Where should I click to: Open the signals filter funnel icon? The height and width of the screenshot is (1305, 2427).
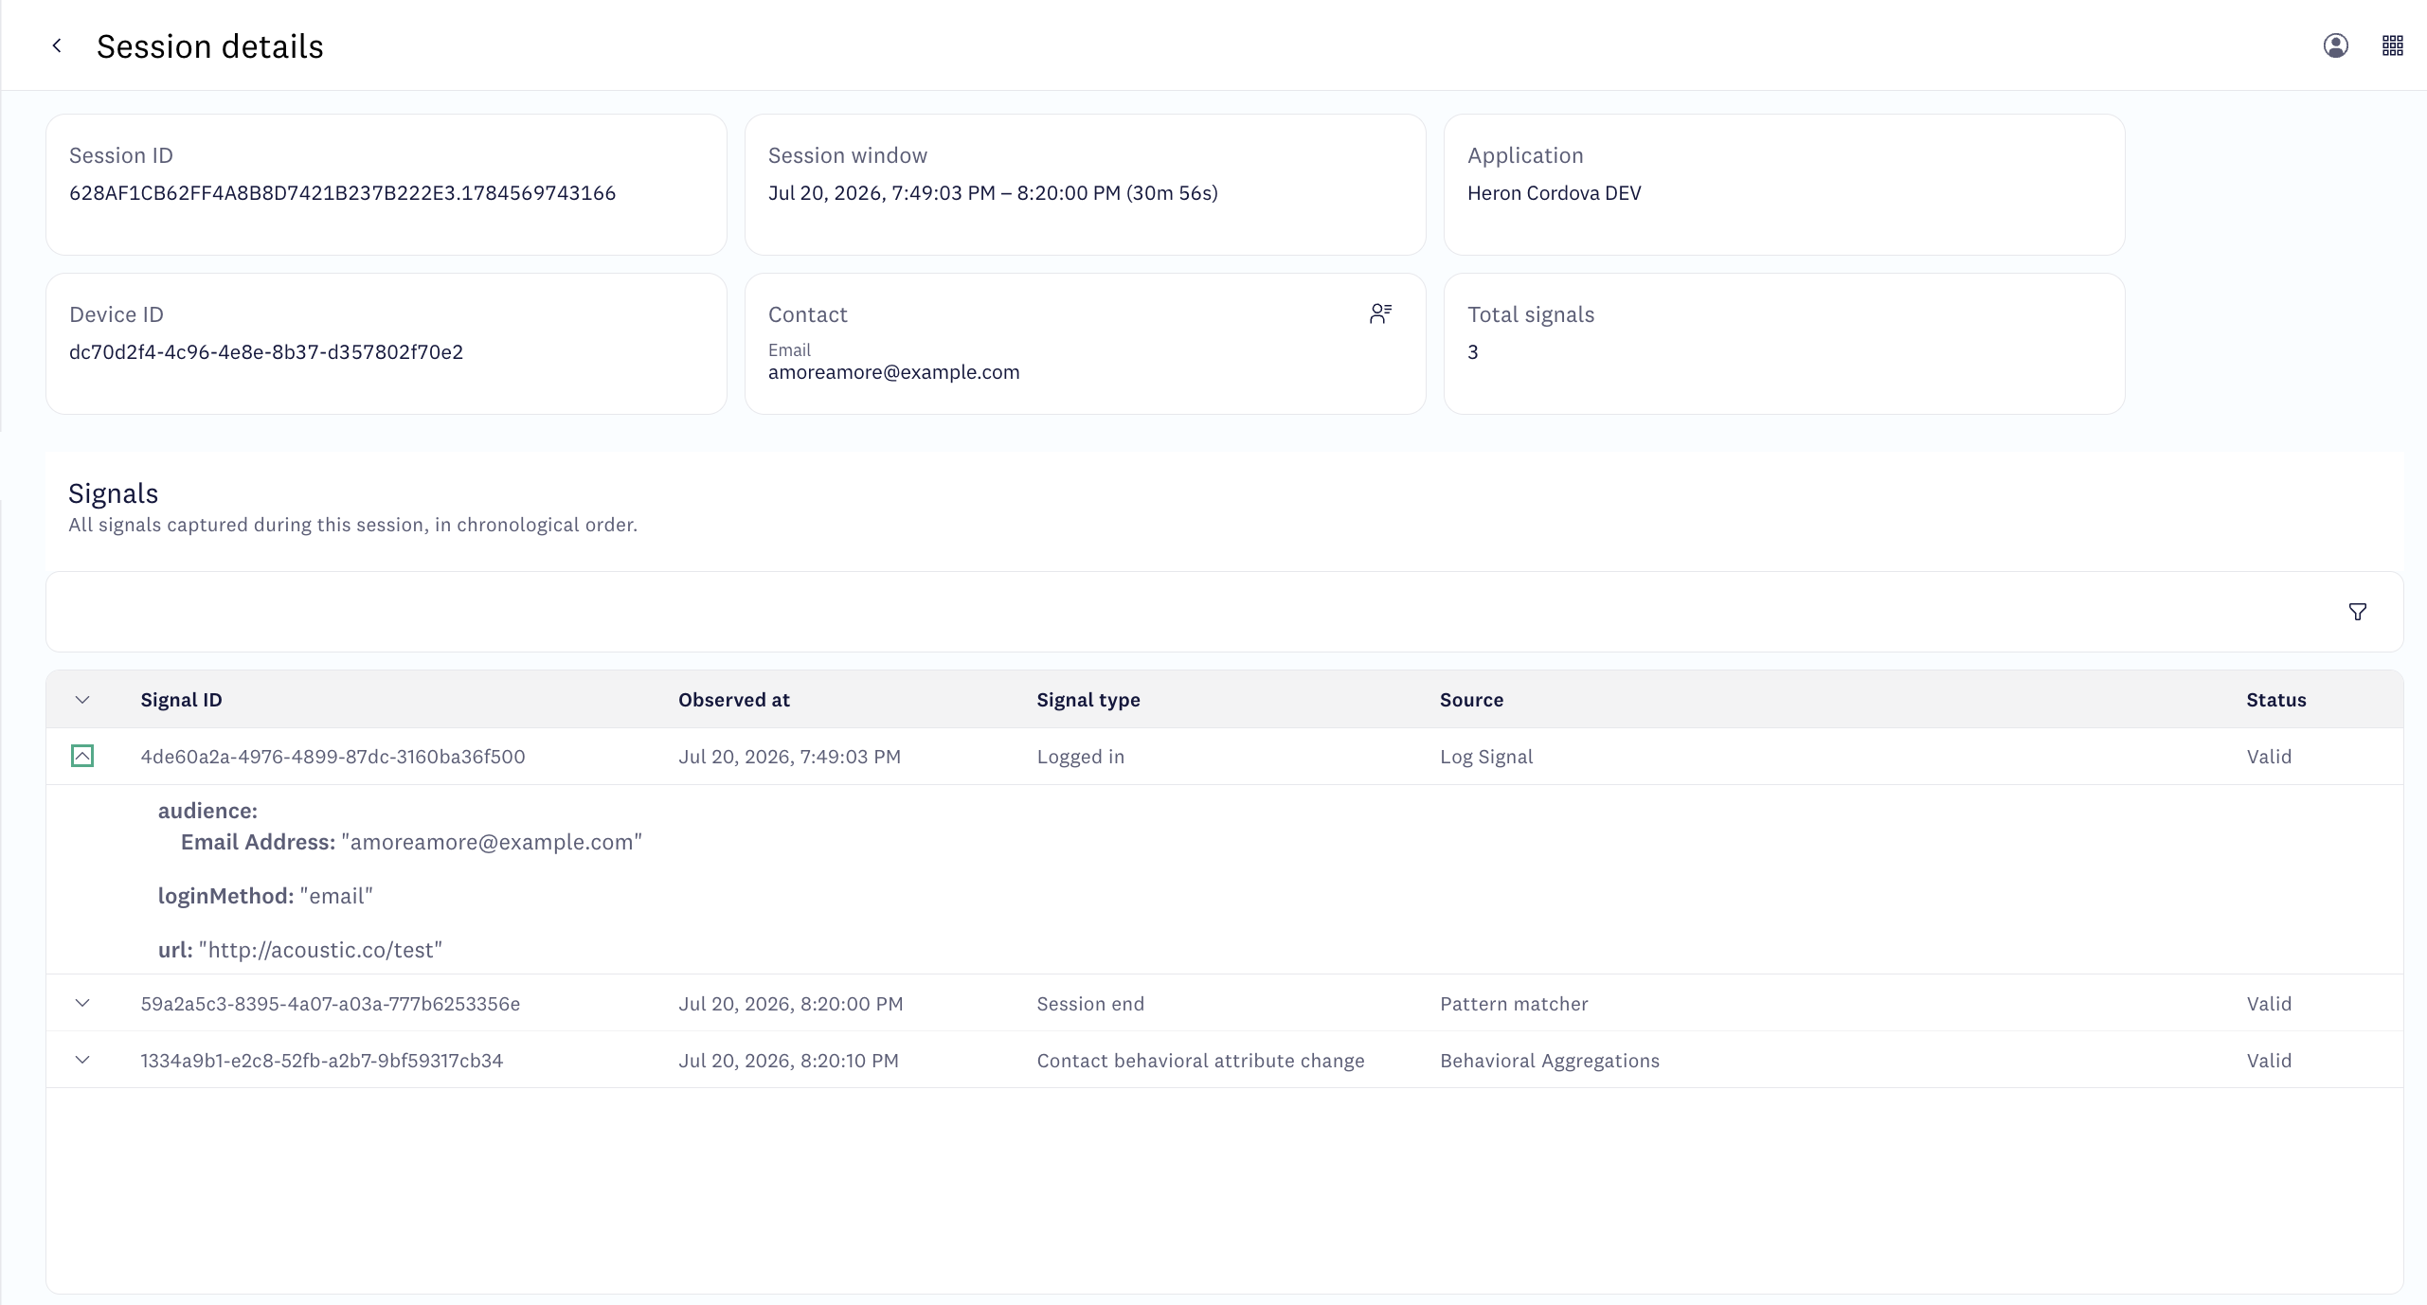click(x=2357, y=612)
